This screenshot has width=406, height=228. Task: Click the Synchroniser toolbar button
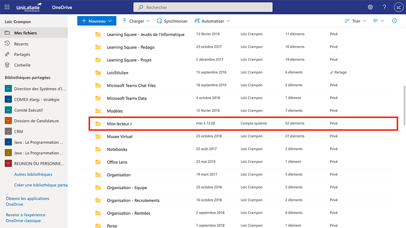point(172,21)
